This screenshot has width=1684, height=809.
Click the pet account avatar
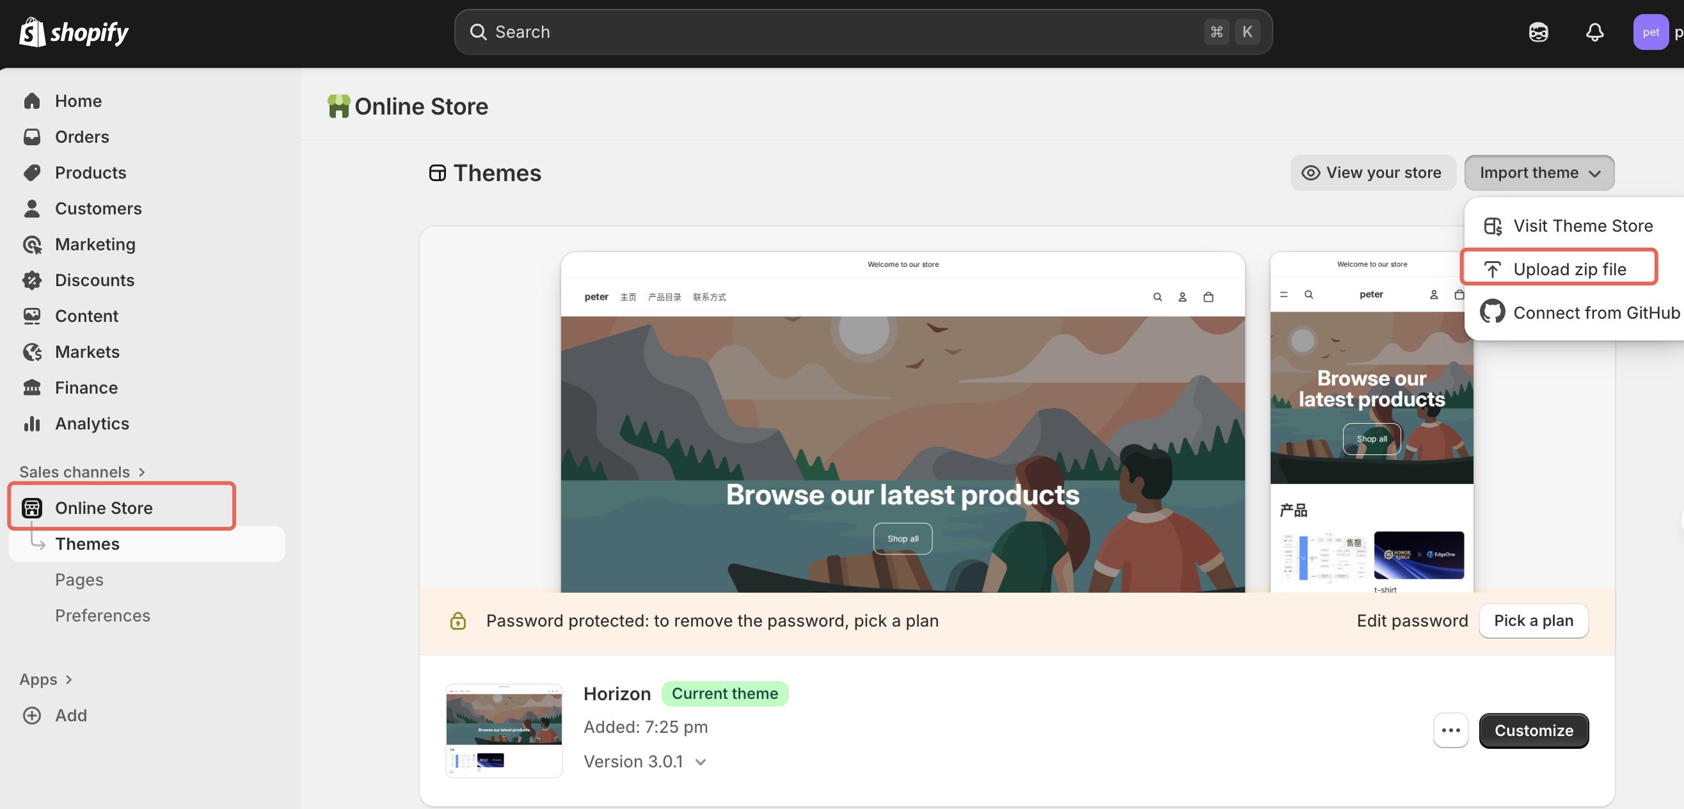point(1650,32)
